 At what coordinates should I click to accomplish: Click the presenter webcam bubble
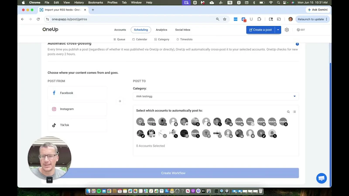pyautogui.click(x=49, y=158)
